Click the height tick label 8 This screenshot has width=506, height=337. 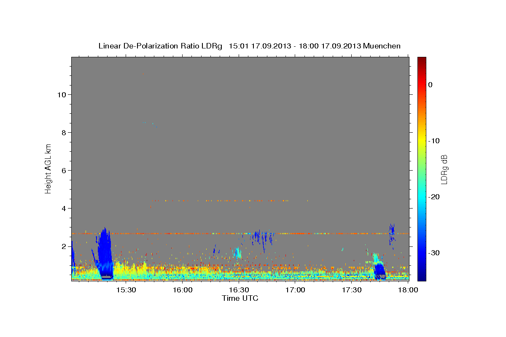click(64, 132)
